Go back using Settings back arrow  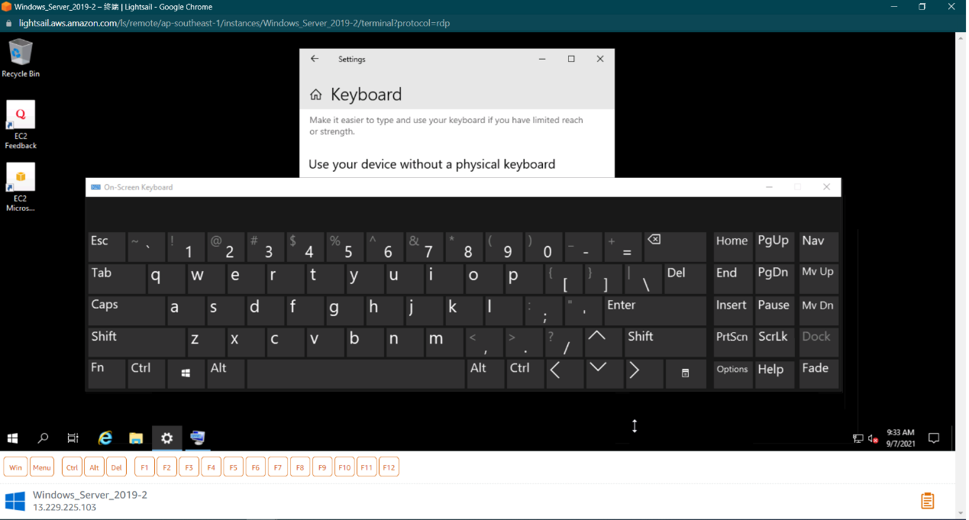[x=315, y=59]
